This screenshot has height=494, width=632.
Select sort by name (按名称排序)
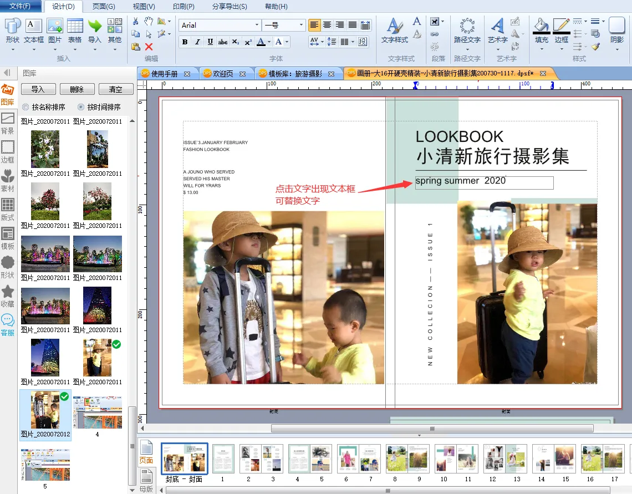click(26, 107)
